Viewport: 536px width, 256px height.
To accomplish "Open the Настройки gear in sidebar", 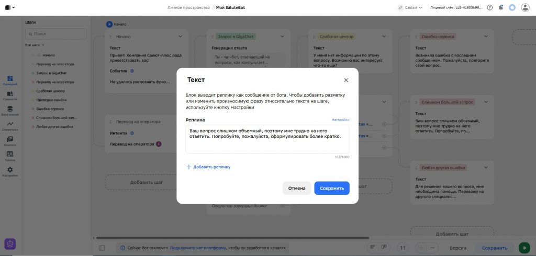I will coord(10,172).
